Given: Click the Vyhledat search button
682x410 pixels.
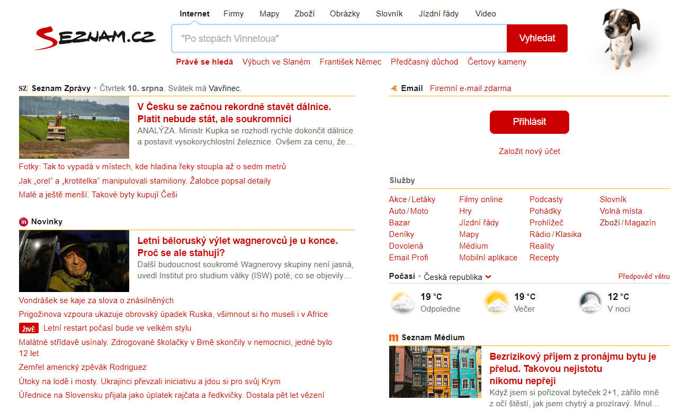Looking at the screenshot, I should pos(537,38).
